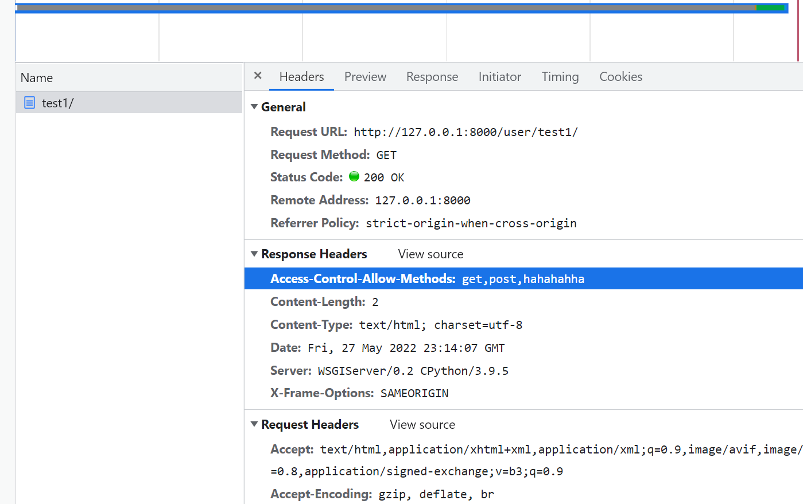
Task: Click the document icon beside test1/
Action: (29, 103)
